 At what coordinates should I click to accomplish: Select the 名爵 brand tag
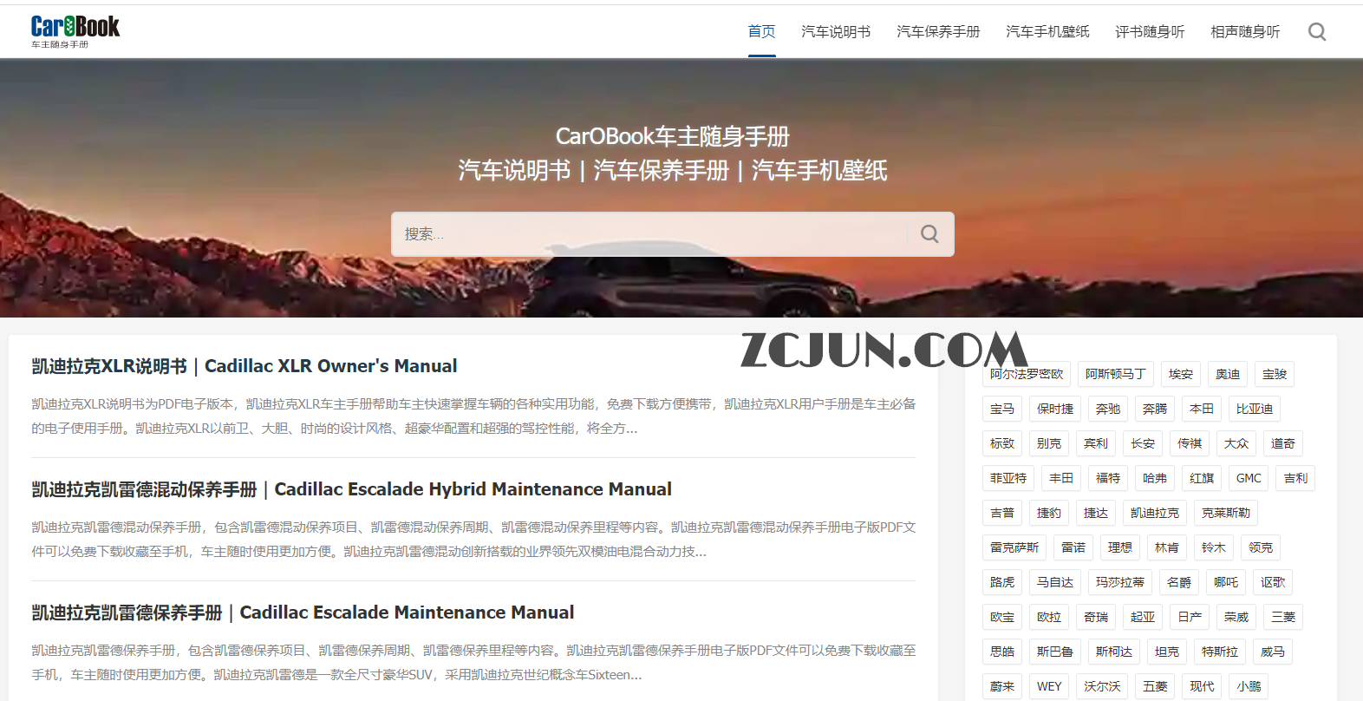pos(1179,582)
